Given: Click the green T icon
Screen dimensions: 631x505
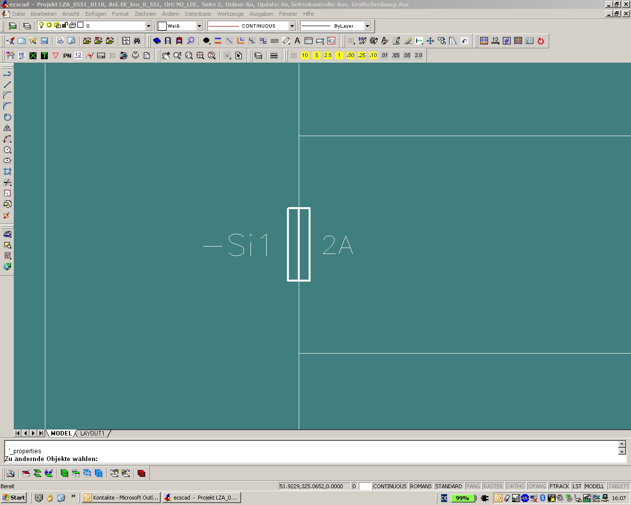Looking at the screenshot, I should pyautogui.click(x=44, y=56).
